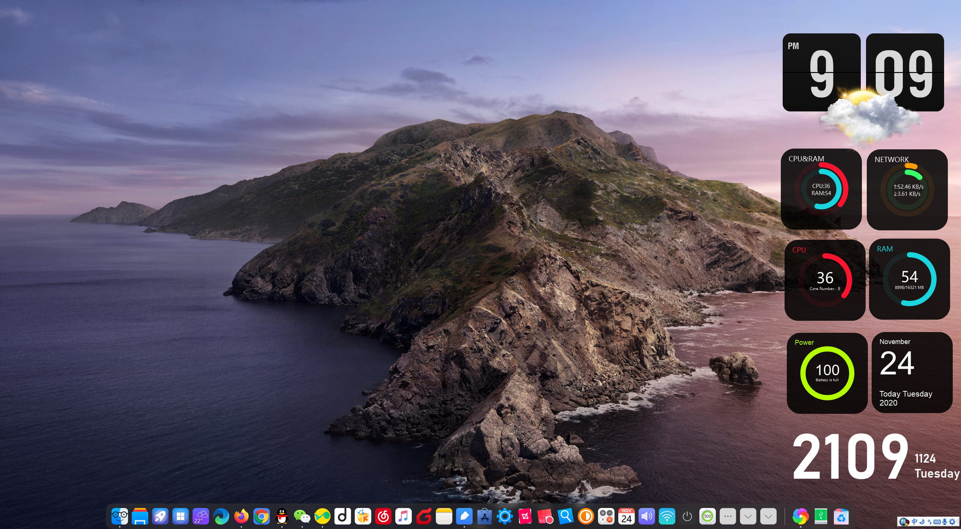This screenshot has width=961, height=529.
Task: Open WeChat from the dock
Action: 302,517
